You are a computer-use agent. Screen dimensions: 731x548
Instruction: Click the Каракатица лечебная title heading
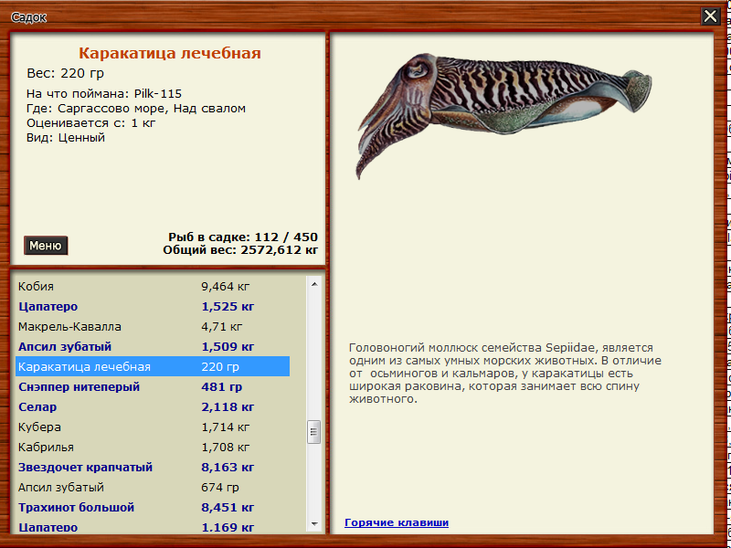(x=169, y=54)
